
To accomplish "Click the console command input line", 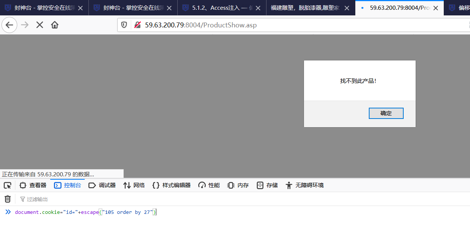I will tap(240, 212).
